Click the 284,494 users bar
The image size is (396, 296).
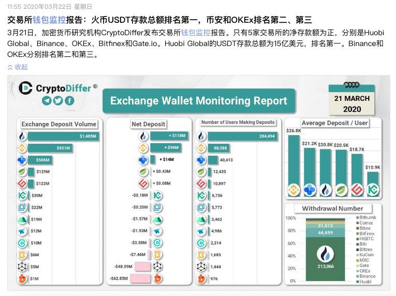point(243,136)
